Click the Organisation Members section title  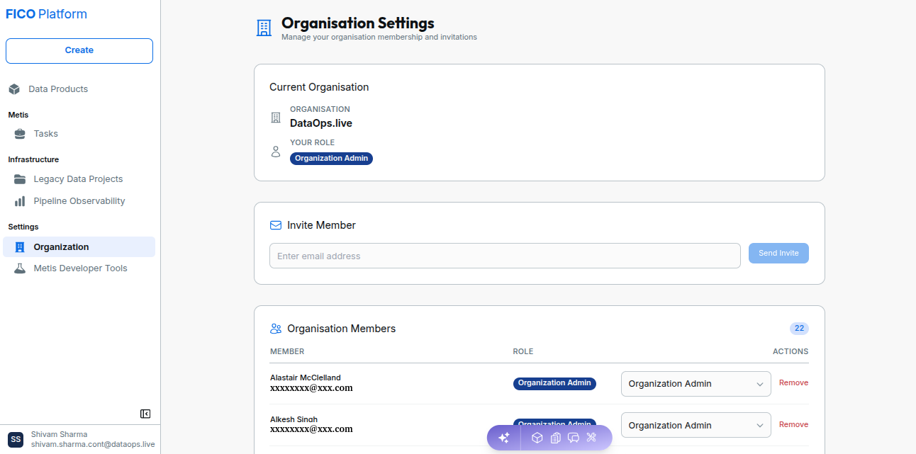tap(341, 329)
